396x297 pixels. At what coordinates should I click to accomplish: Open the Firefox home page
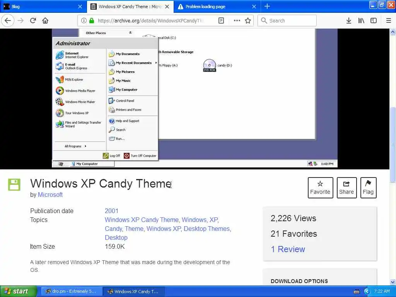(45, 20)
